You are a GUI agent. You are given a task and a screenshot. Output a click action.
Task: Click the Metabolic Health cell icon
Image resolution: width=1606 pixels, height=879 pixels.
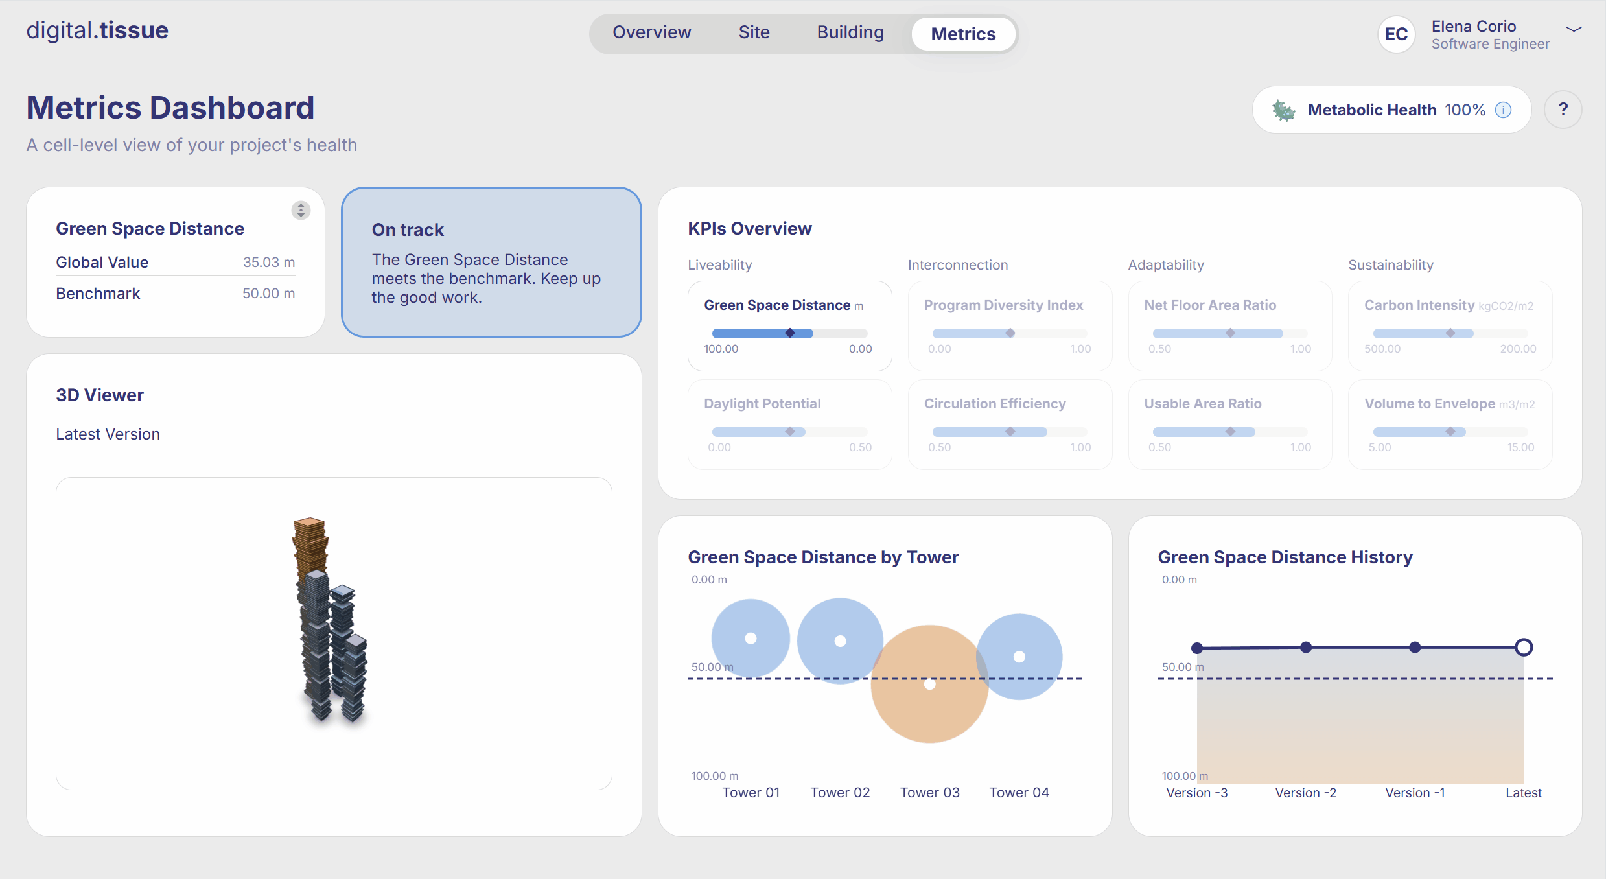(x=1283, y=110)
